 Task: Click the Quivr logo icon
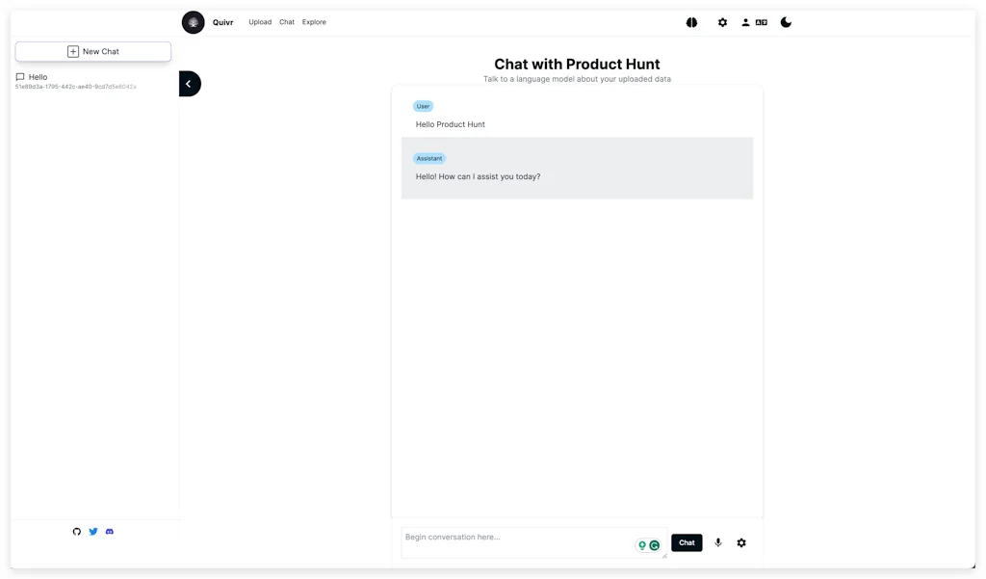[x=193, y=22]
